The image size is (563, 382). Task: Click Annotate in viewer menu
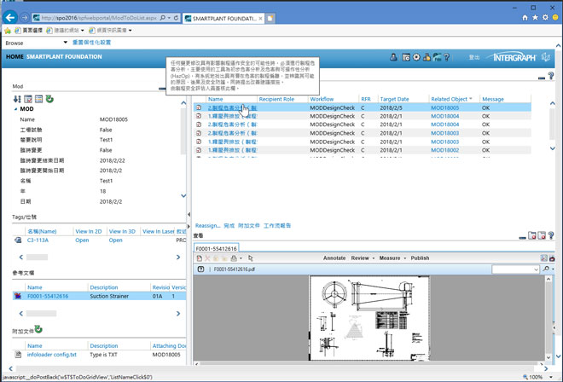click(x=334, y=258)
